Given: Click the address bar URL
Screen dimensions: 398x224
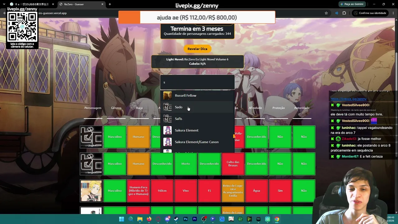Looking at the screenshot, I should coord(53,13).
